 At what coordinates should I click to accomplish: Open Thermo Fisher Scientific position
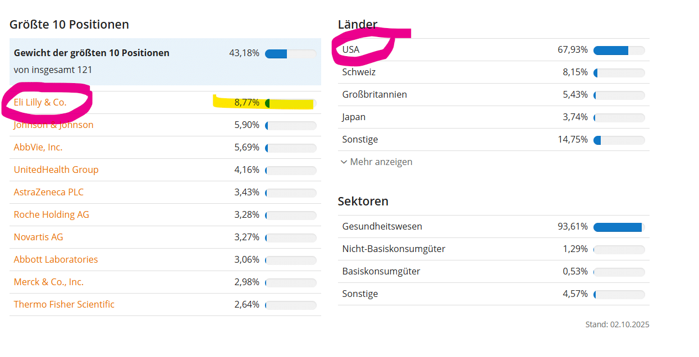(x=64, y=304)
